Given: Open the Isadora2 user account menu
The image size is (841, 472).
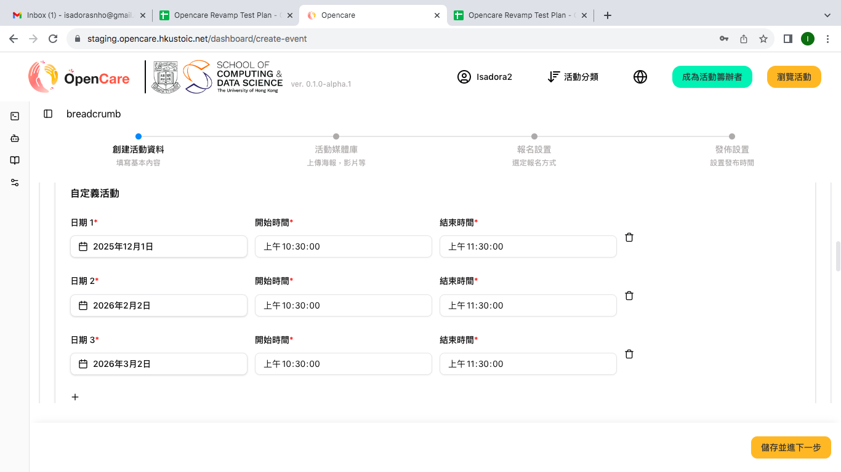Looking at the screenshot, I should click(x=485, y=77).
